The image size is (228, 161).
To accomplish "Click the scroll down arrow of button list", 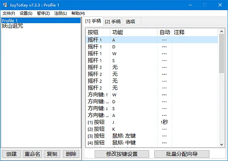I will pos(222,145).
